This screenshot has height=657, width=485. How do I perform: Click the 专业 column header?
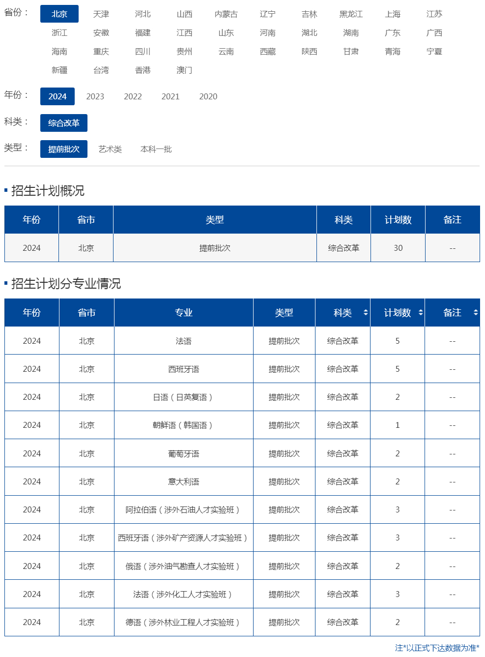click(x=184, y=312)
